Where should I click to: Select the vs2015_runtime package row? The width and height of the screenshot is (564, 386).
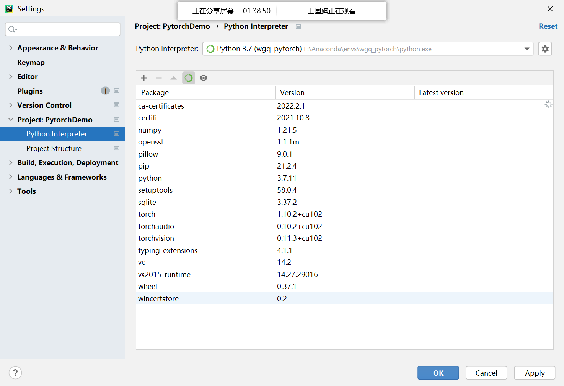(344, 274)
